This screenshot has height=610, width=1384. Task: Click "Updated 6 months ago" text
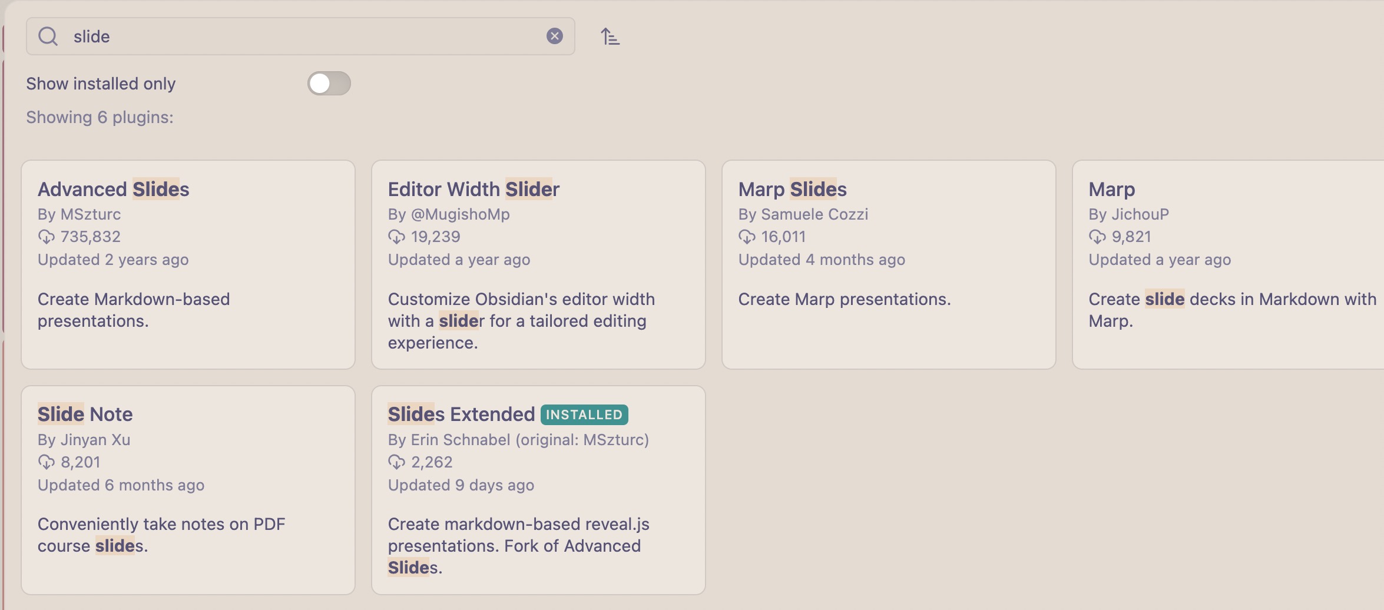[x=121, y=485]
